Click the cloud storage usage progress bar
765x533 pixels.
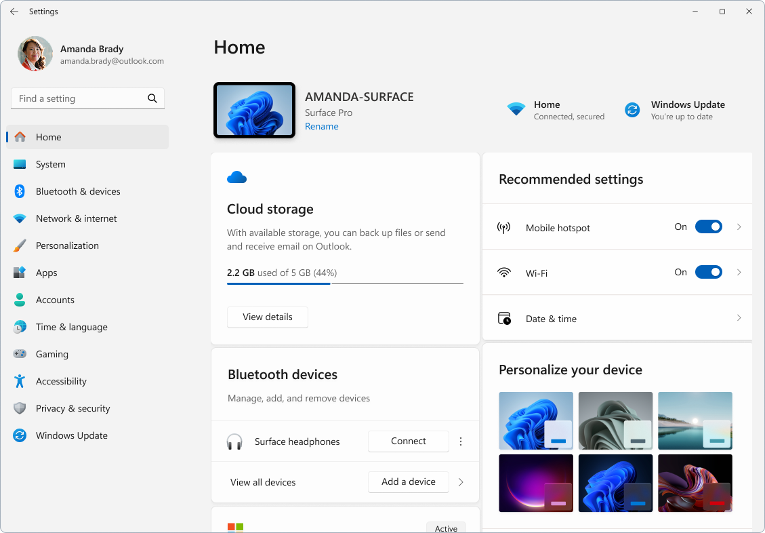pyautogui.click(x=345, y=283)
